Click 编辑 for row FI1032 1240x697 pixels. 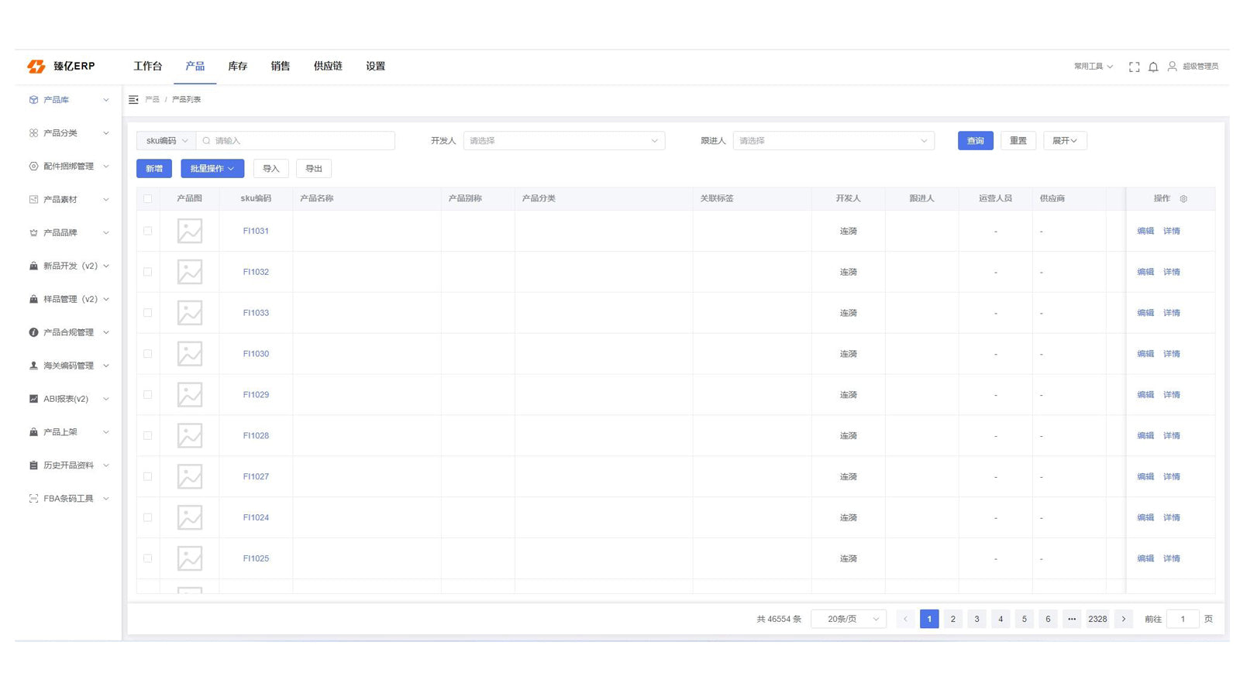(x=1145, y=272)
